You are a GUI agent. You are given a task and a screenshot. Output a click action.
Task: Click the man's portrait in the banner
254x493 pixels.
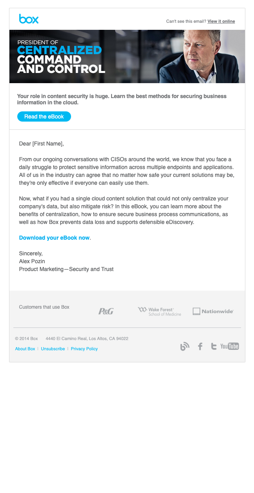(x=200, y=56)
